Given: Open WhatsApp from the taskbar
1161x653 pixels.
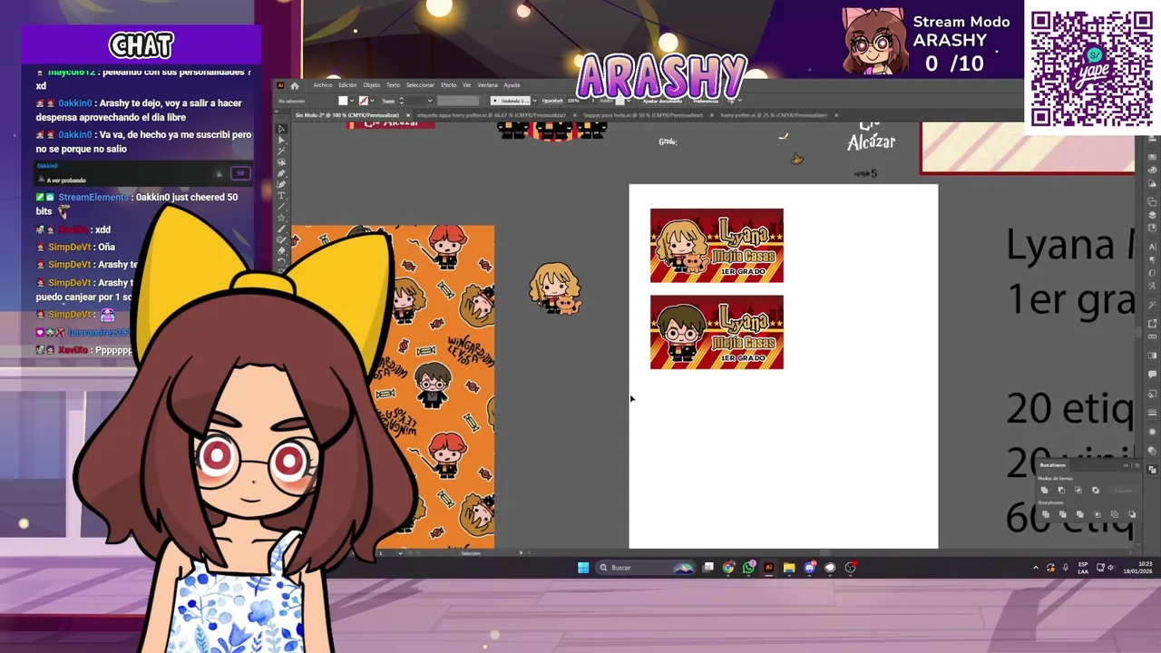Looking at the screenshot, I should click(748, 568).
